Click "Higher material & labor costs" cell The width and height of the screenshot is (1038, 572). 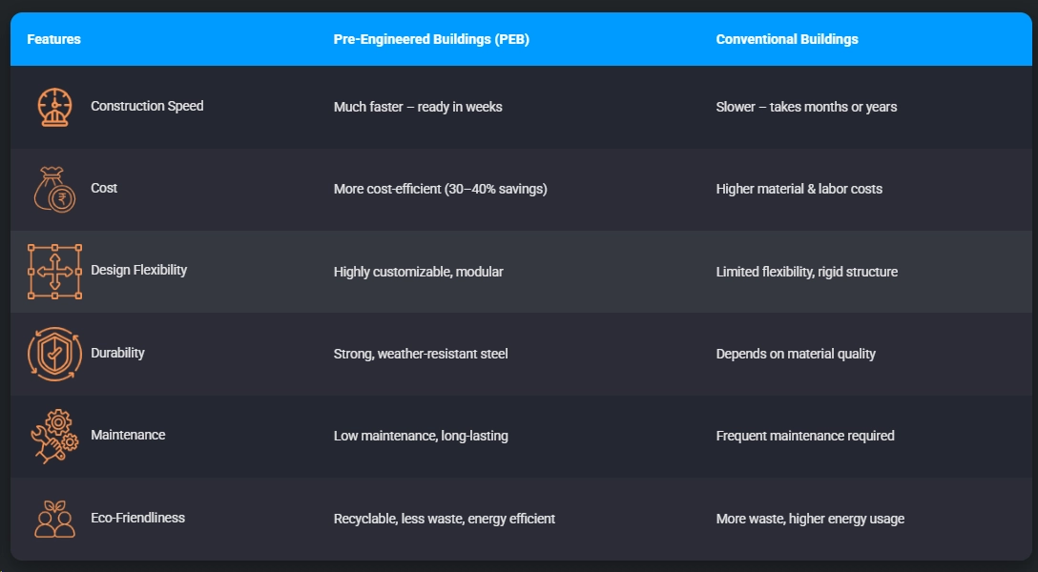(799, 189)
